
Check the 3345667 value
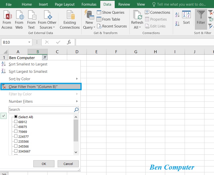[x=16, y=151]
